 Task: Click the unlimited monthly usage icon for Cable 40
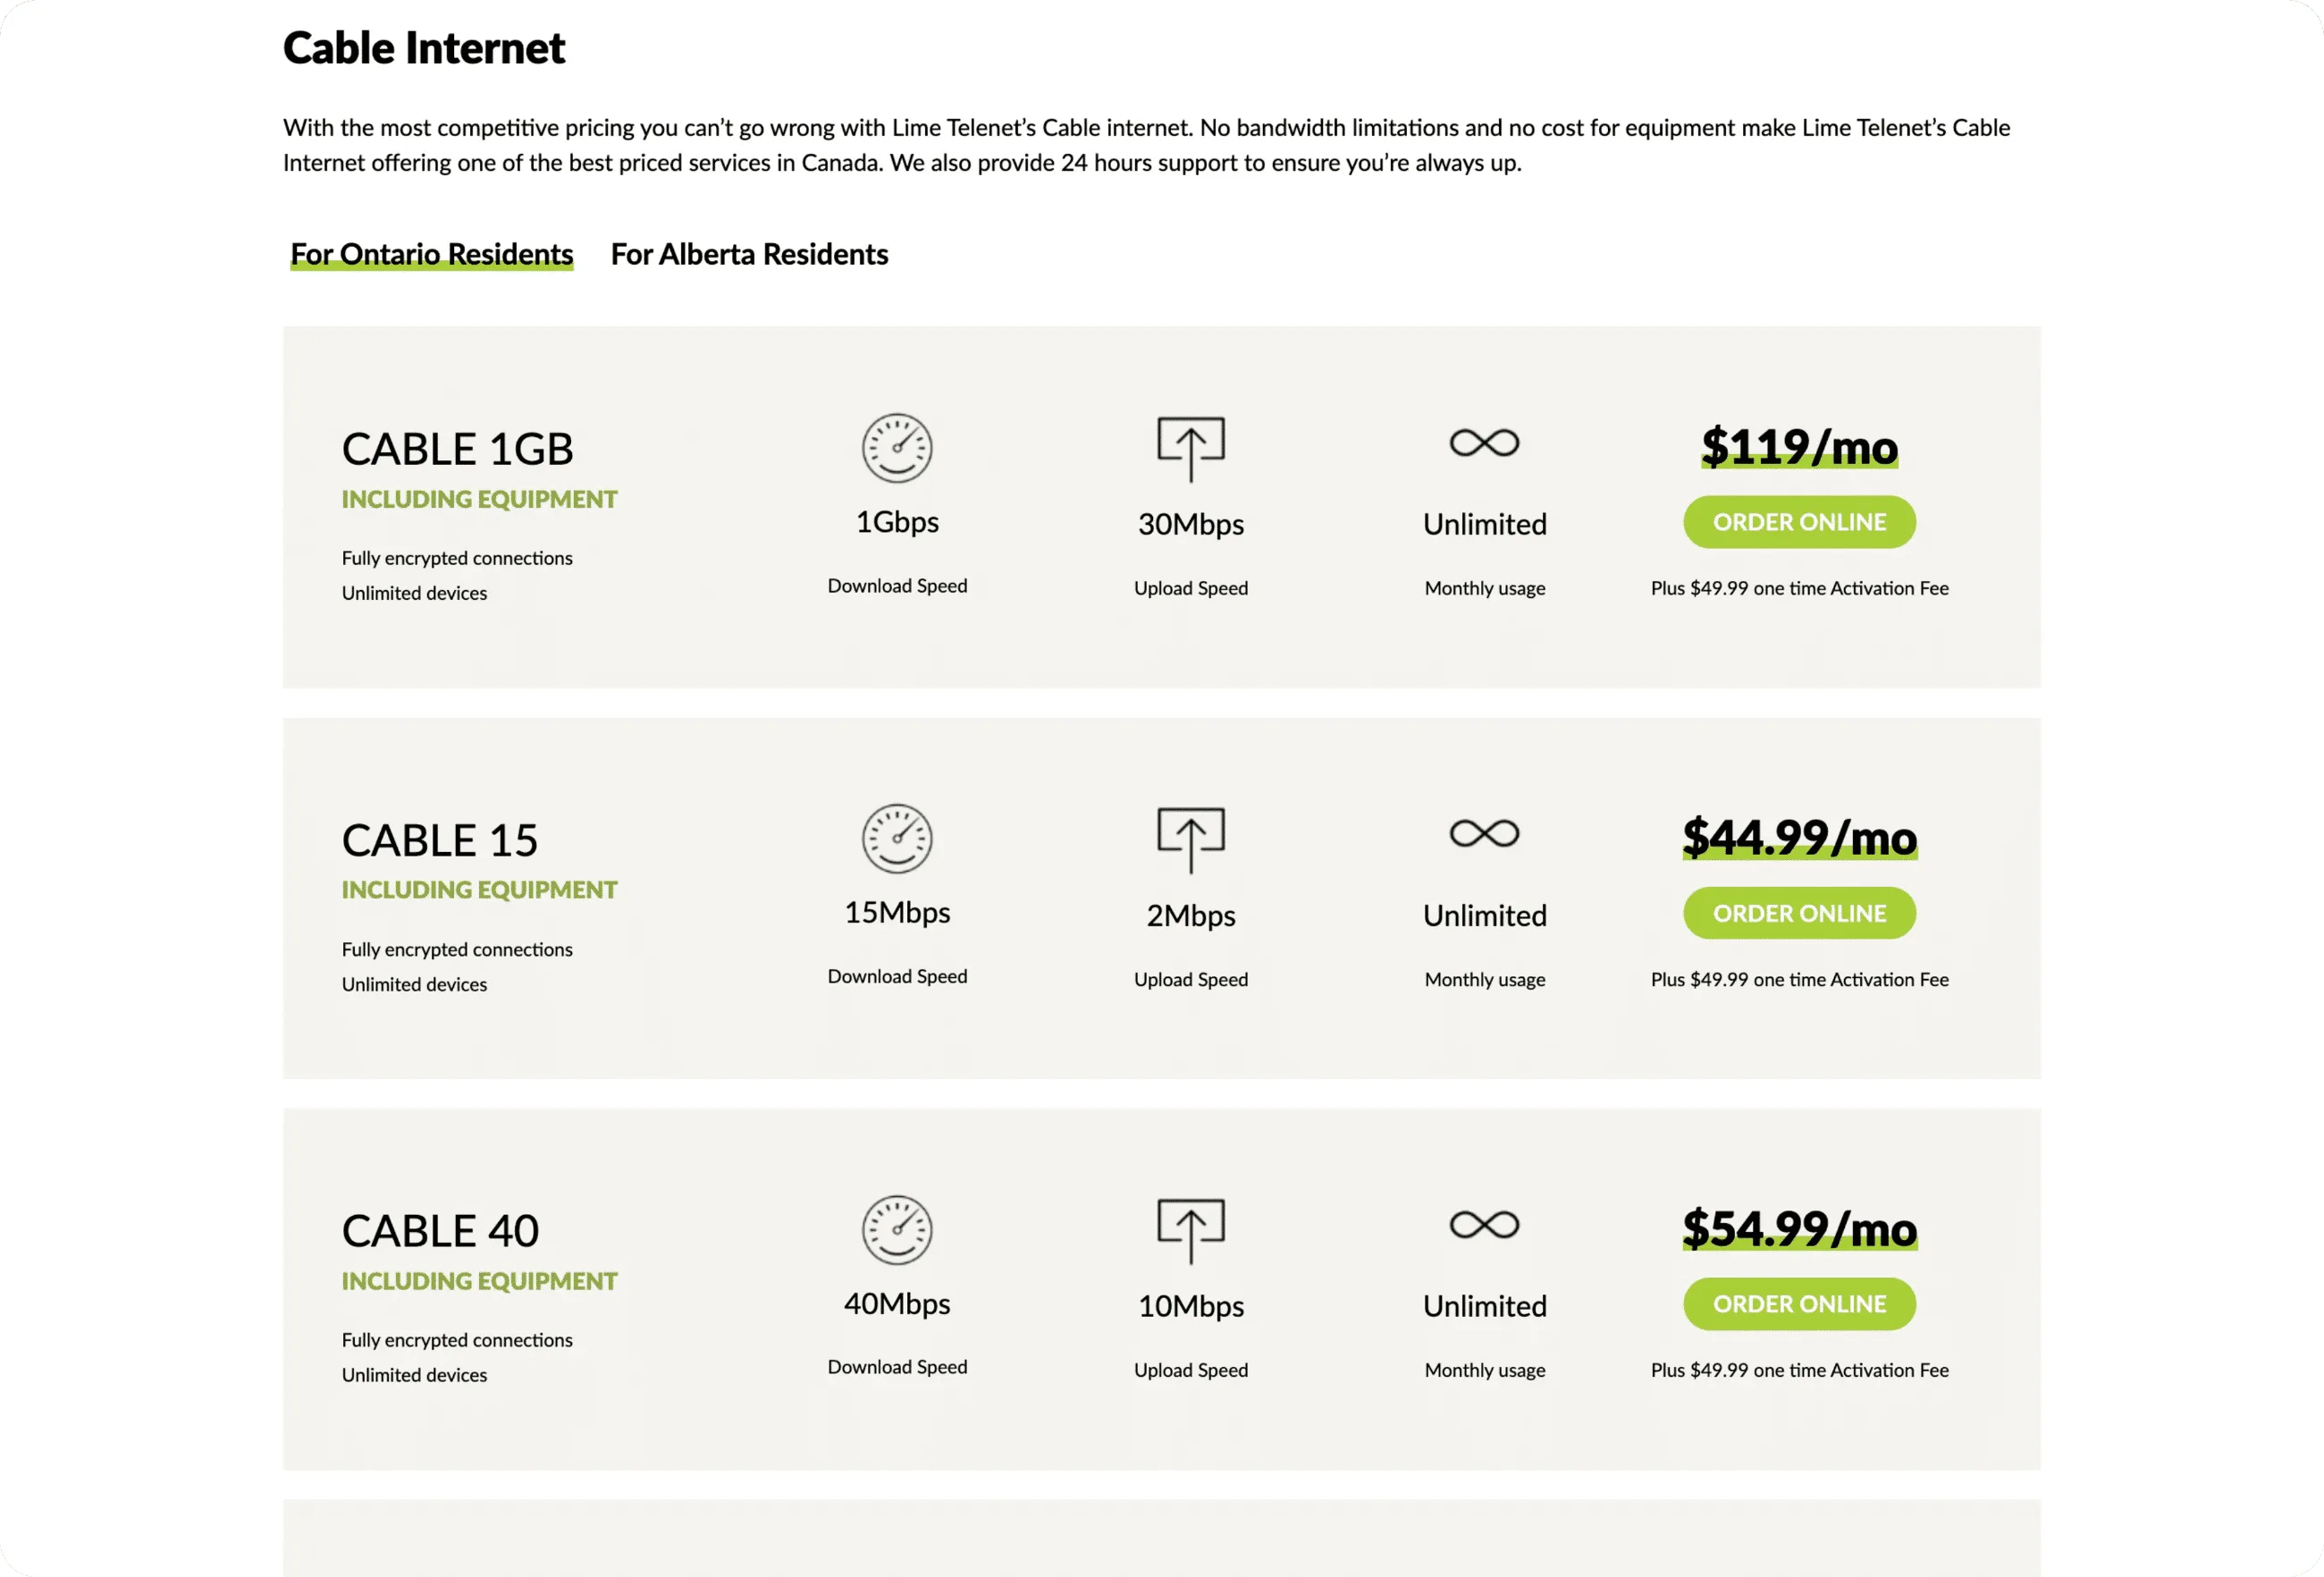tap(1483, 1225)
